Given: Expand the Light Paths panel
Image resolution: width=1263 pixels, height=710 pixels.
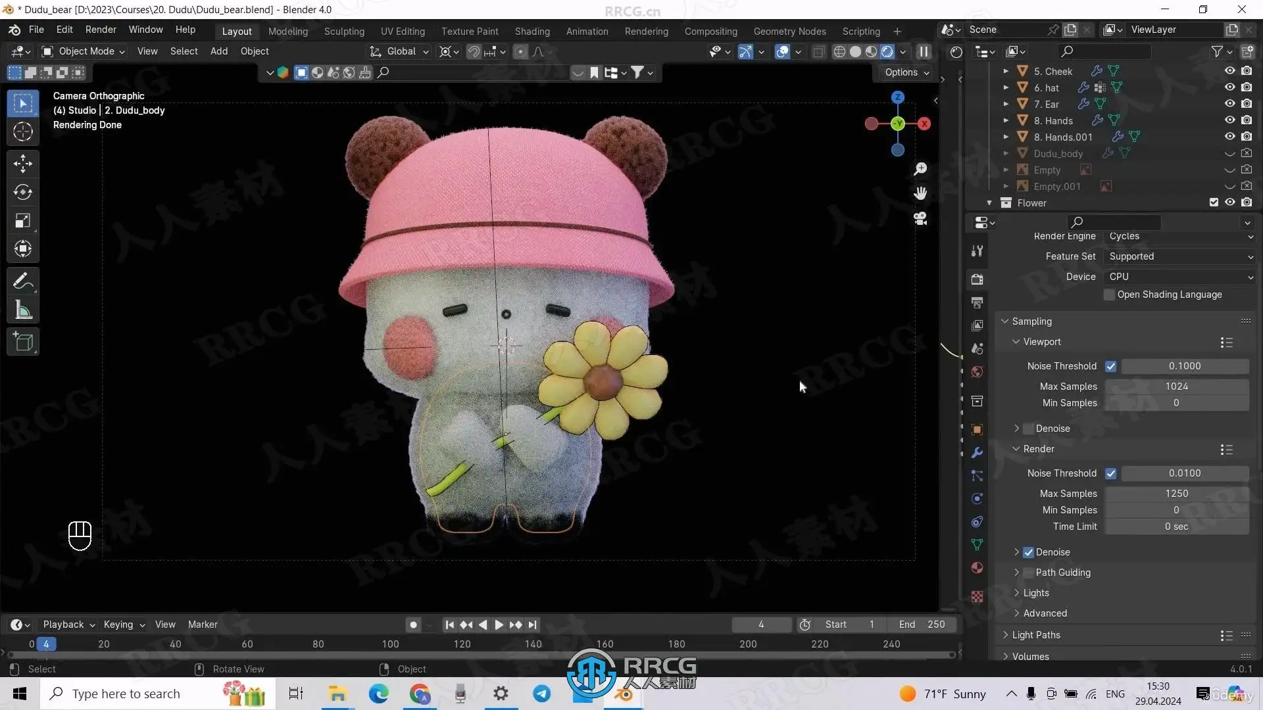Looking at the screenshot, I should (1036, 635).
